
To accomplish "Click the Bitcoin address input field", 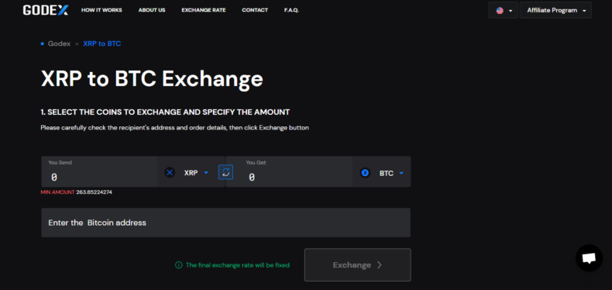I will pyautogui.click(x=225, y=223).
